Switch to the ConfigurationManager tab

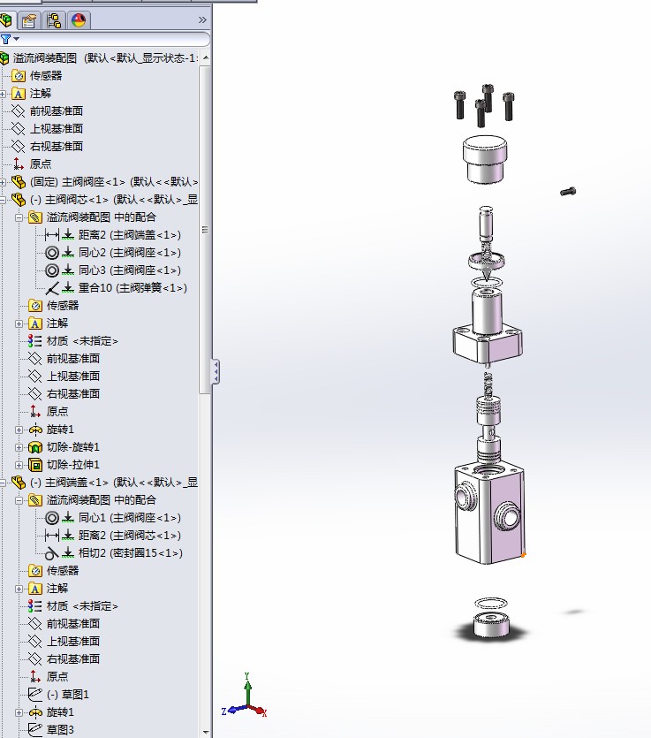(x=55, y=20)
